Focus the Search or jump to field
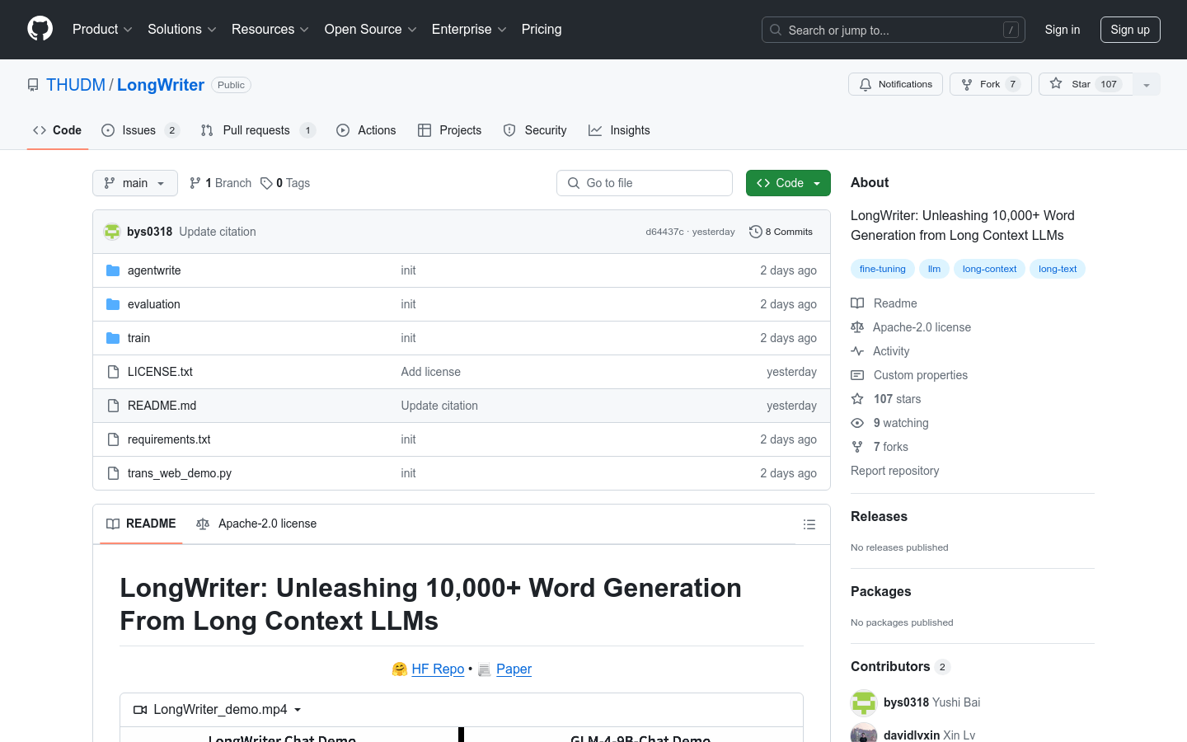This screenshot has height=742, width=1187. click(894, 30)
